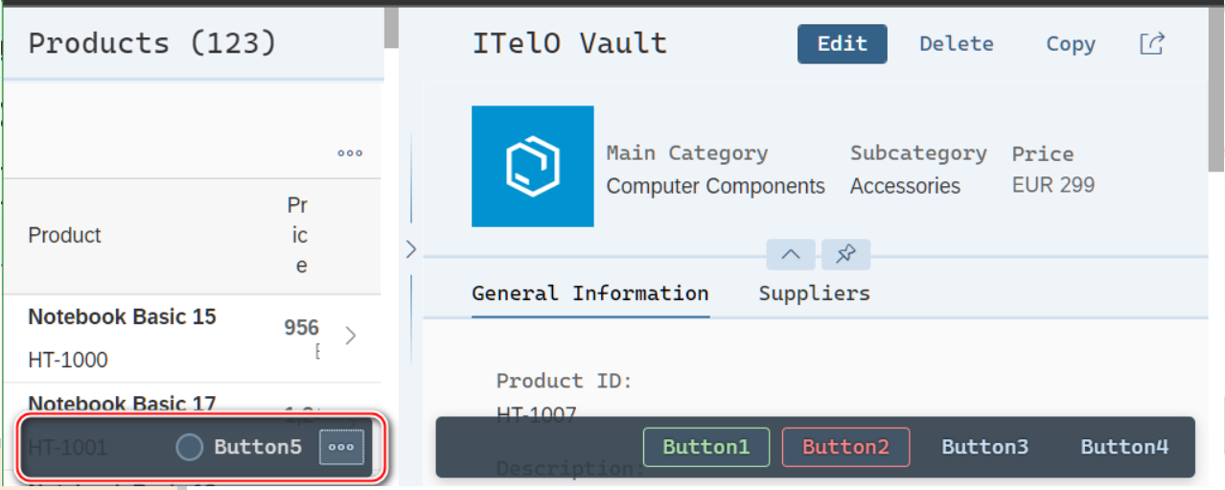Select the General Information tab
Viewport: 1225px width, 490px height.
click(x=589, y=293)
